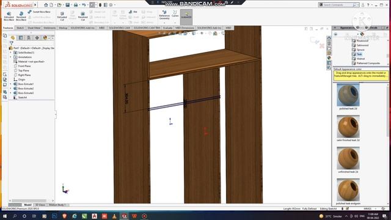
Task: Expand the Boss-Extrude2 feature
Action: (x=10, y=89)
